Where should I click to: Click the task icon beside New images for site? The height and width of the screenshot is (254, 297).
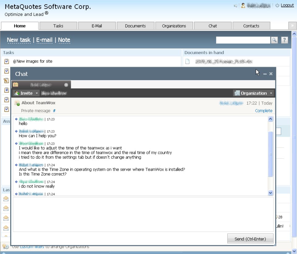pos(6,61)
